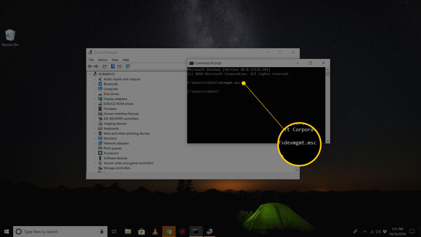Expand Audio inputs and outputs category

tap(95, 79)
